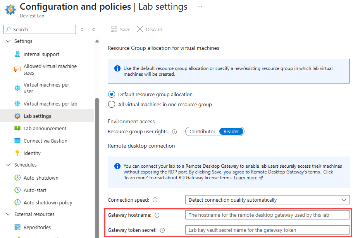Image resolution: width=353 pixels, height=238 pixels.
Task: Click the Gateway token secret field
Action: [267, 230]
